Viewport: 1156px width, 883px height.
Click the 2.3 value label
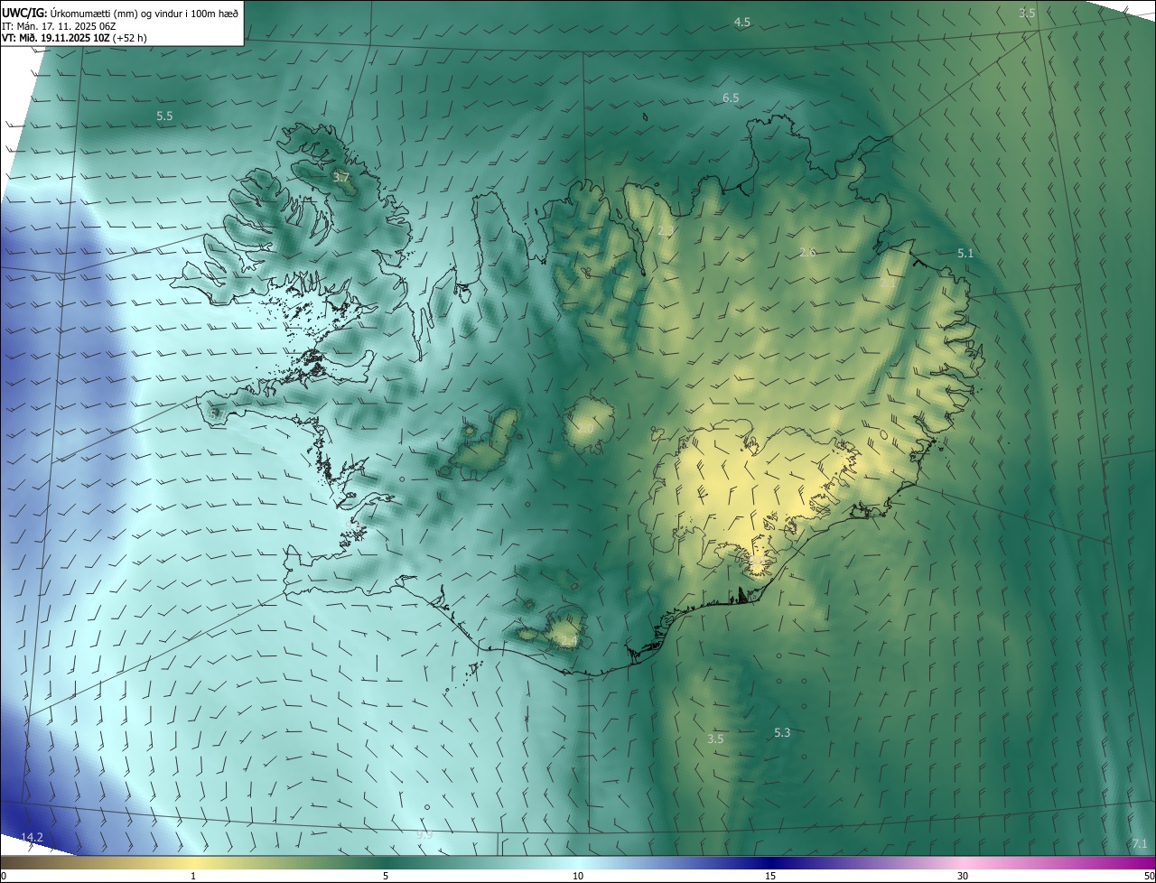coord(666,232)
